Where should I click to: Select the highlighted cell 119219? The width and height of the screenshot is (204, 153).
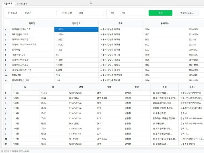[76, 29]
